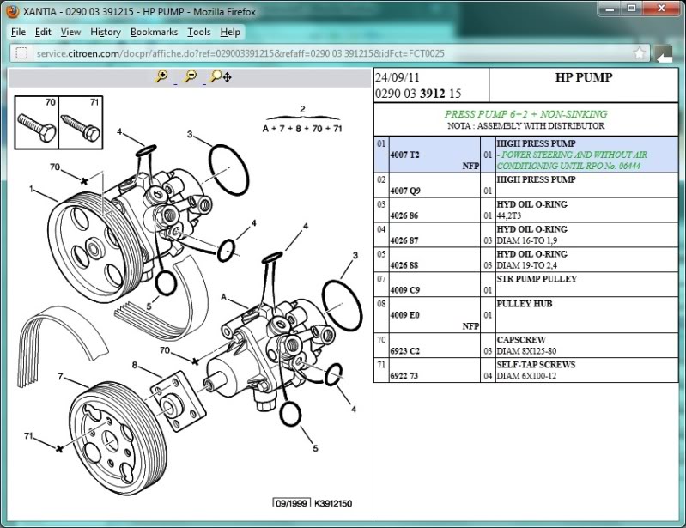Click the Firefox logo in title bar
The image size is (686, 528).
13,11
